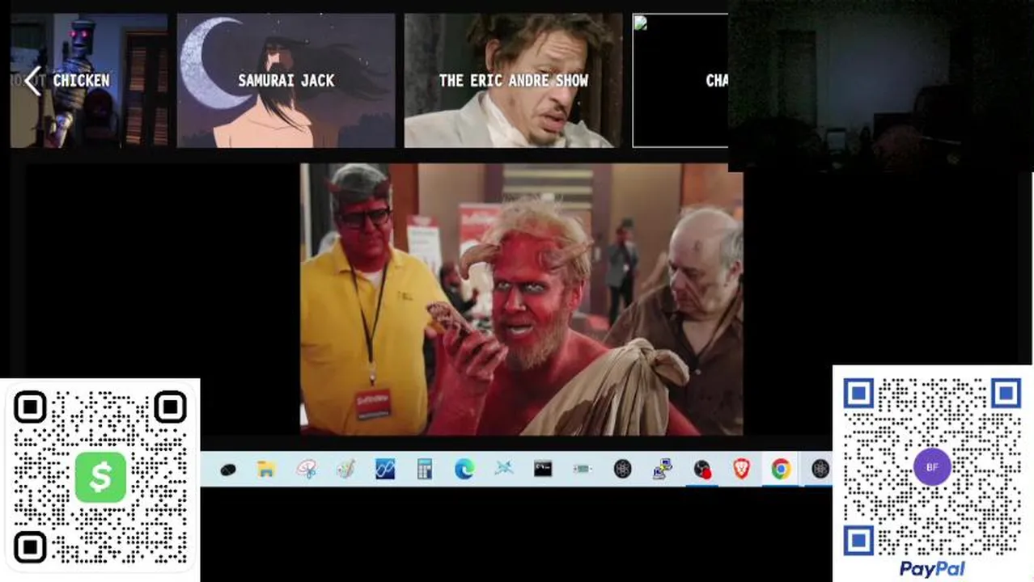
Task: Open Microsoft Edge from the taskbar
Action: click(464, 469)
